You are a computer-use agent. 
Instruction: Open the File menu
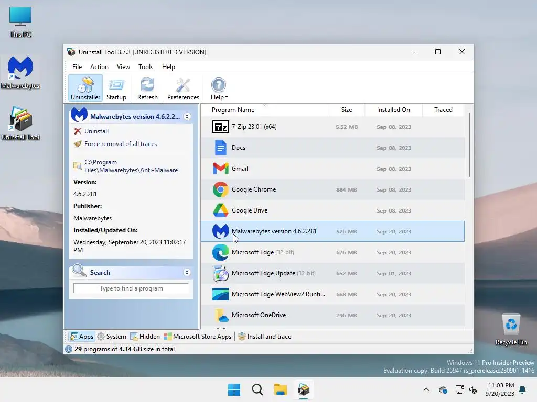coord(77,67)
